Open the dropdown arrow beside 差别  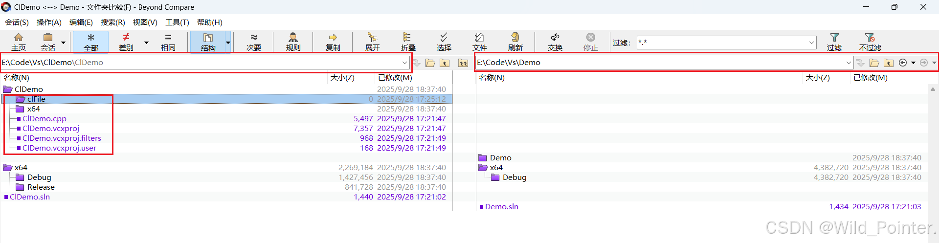point(146,43)
